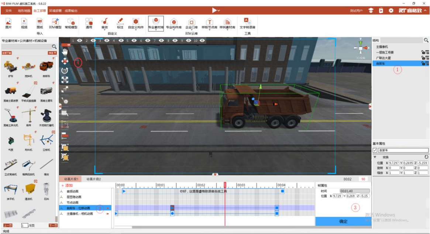Viewport: 430px width, 234px height.
Task: Reset the 变换 transform values
Action: tap(426, 157)
